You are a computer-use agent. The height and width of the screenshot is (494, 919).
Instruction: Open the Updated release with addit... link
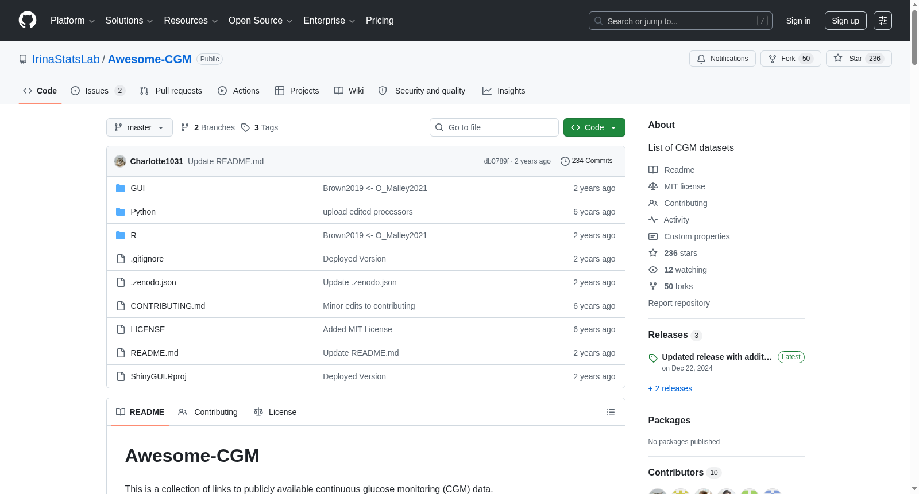(x=717, y=357)
